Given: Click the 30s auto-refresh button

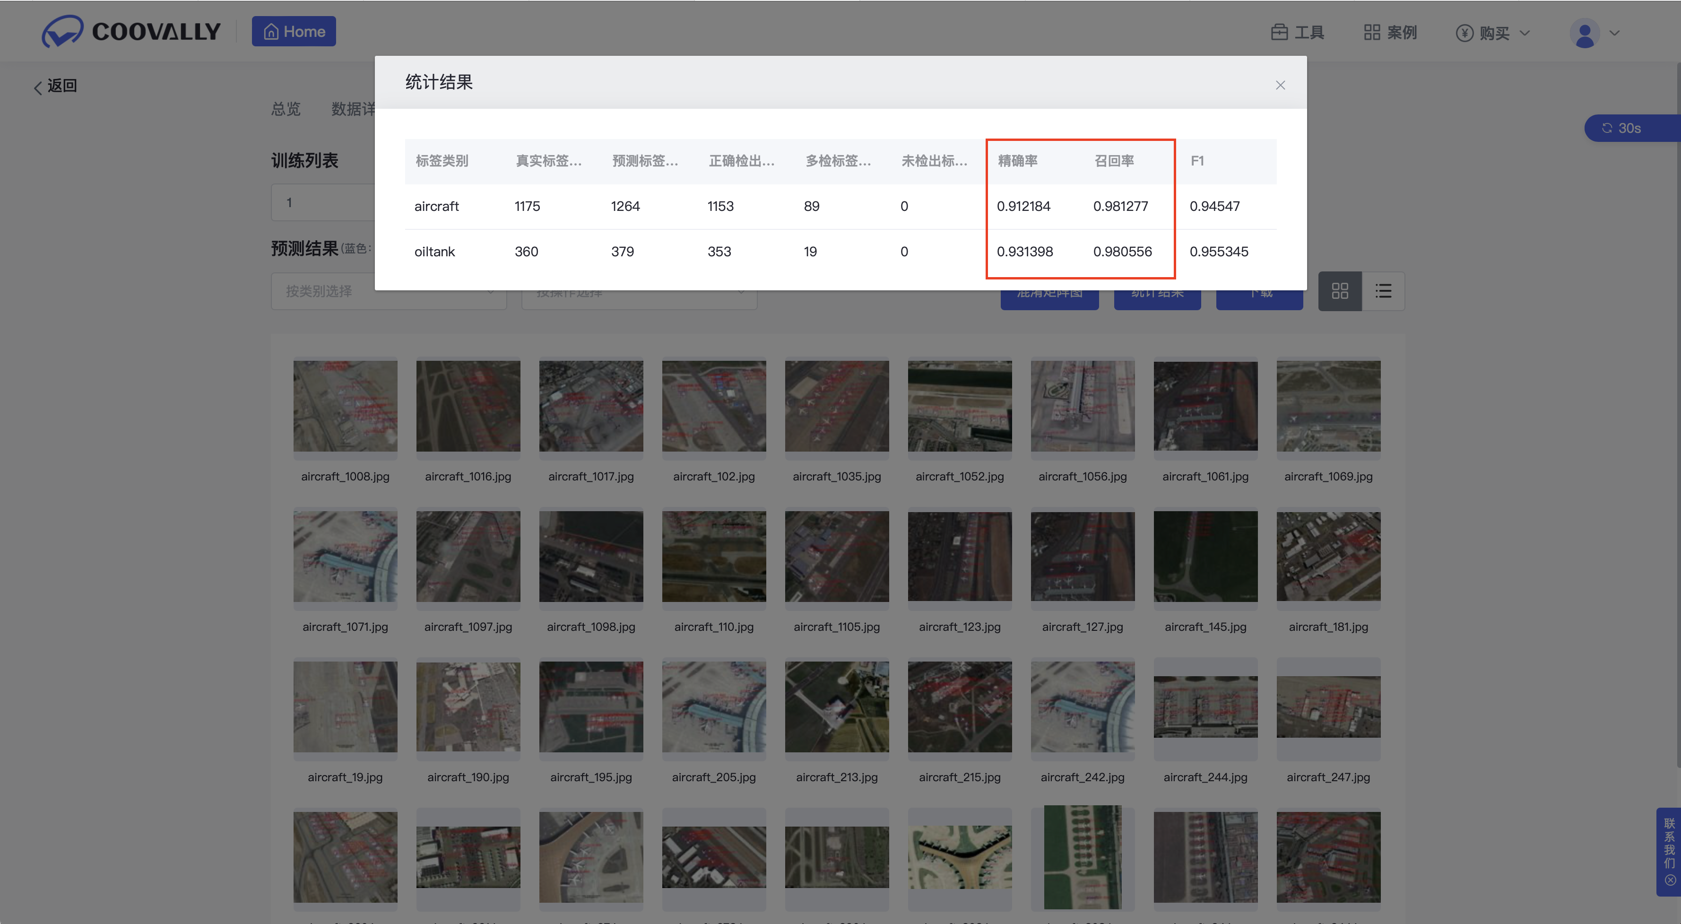Looking at the screenshot, I should pos(1622,128).
